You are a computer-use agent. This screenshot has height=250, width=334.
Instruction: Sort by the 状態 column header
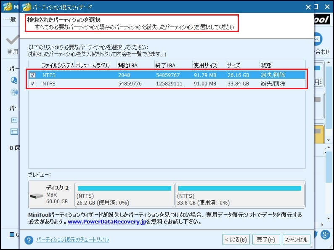[282, 65]
